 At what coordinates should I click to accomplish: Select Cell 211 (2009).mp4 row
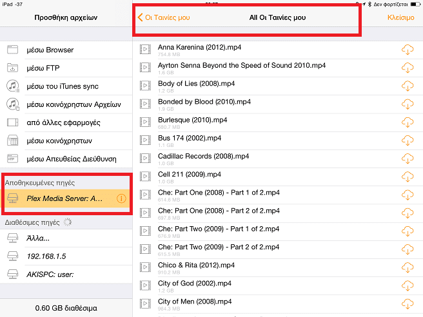coord(278,177)
